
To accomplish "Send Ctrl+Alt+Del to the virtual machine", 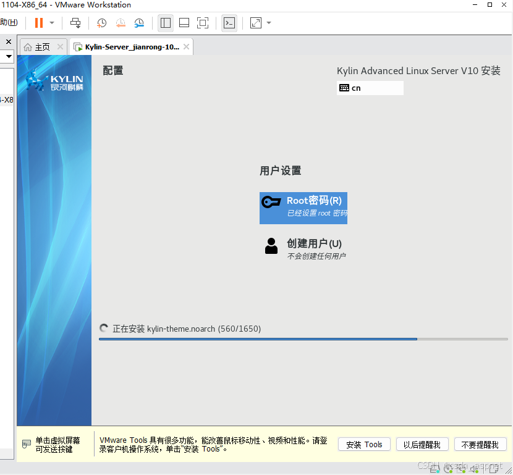I will point(75,23).
